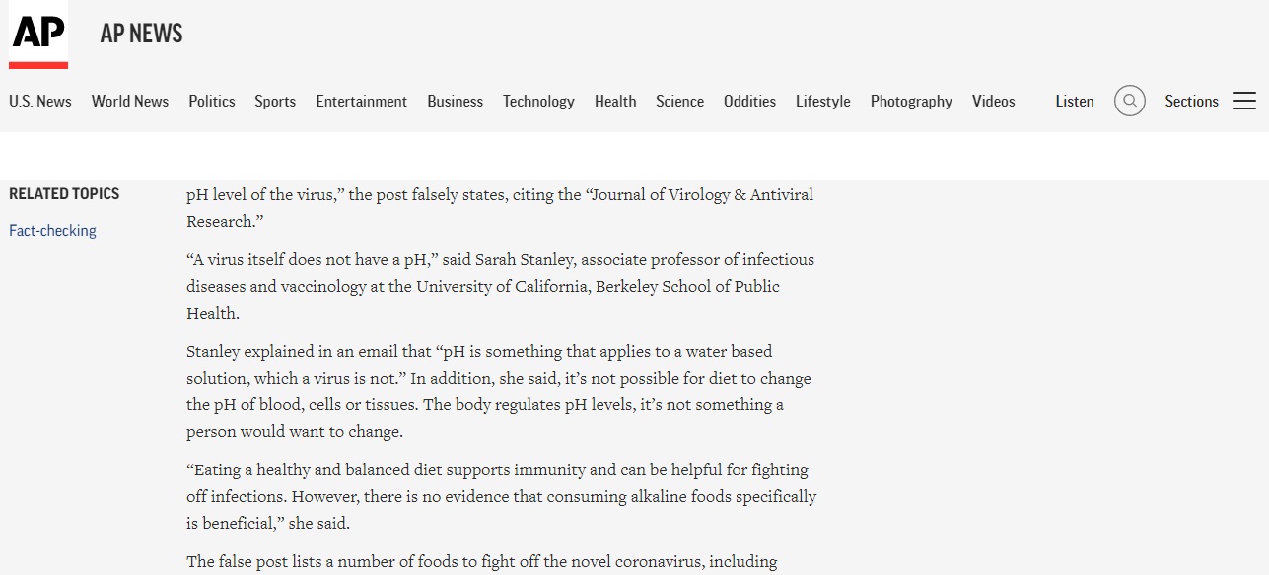Select Politics in navigation bar
This screenshot has height=575, width=1269.
click(x=212, y=101)
